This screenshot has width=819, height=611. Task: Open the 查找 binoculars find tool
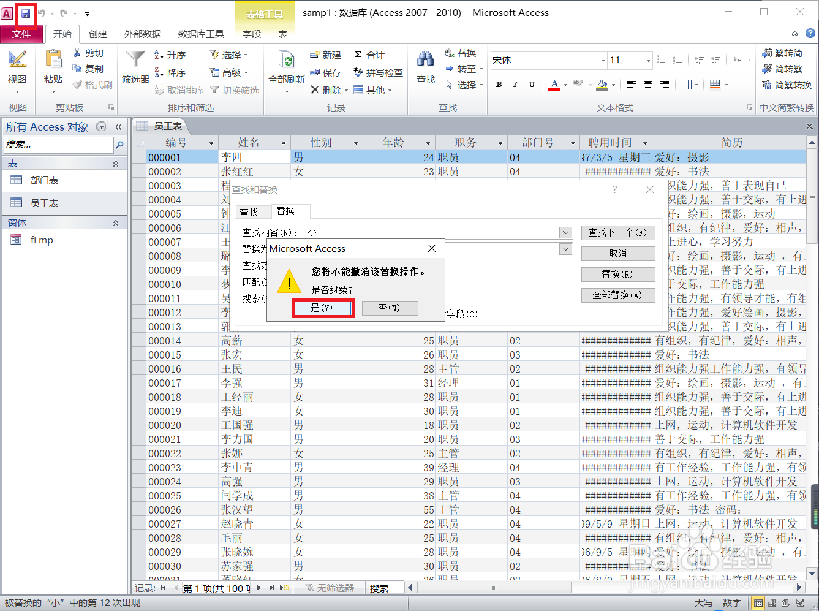click(426, 67)
